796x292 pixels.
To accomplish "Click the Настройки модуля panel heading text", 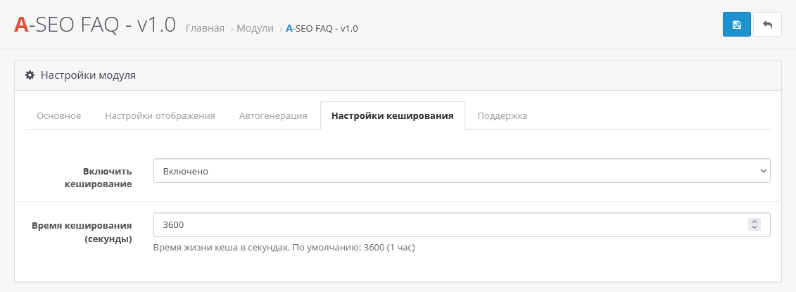I will click(x=88, y=75).
